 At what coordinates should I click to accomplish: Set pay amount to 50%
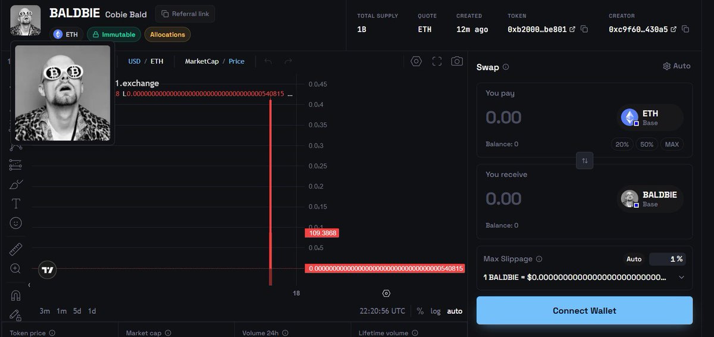click(647, 144)
